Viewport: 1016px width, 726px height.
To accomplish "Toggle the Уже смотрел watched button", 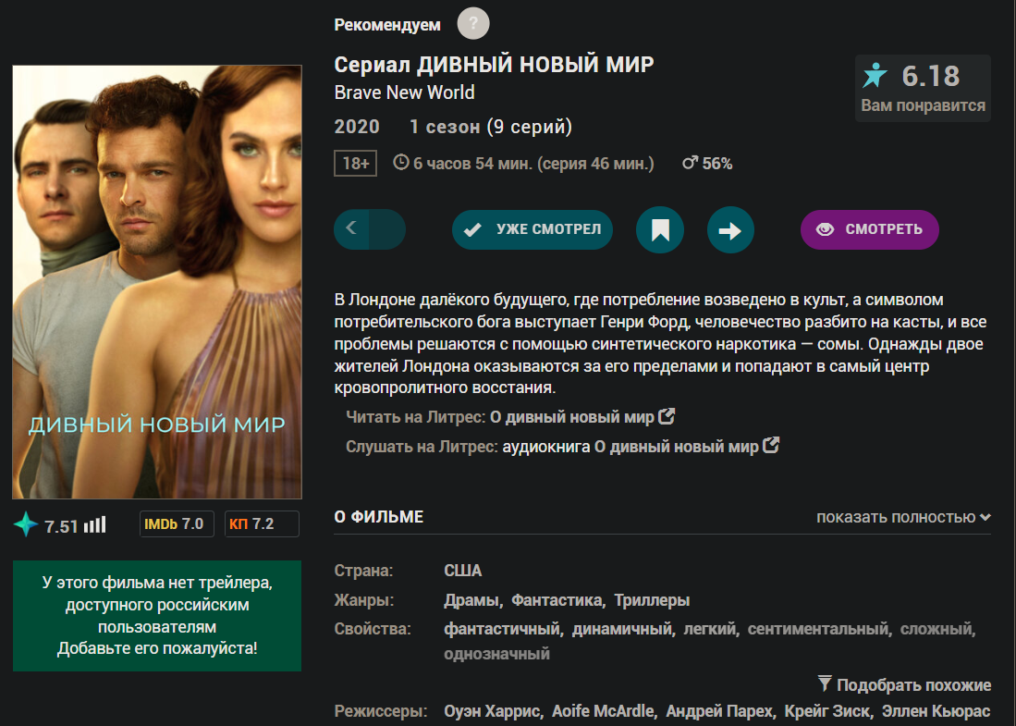I will pyautogui.click(x=532, y=229).
